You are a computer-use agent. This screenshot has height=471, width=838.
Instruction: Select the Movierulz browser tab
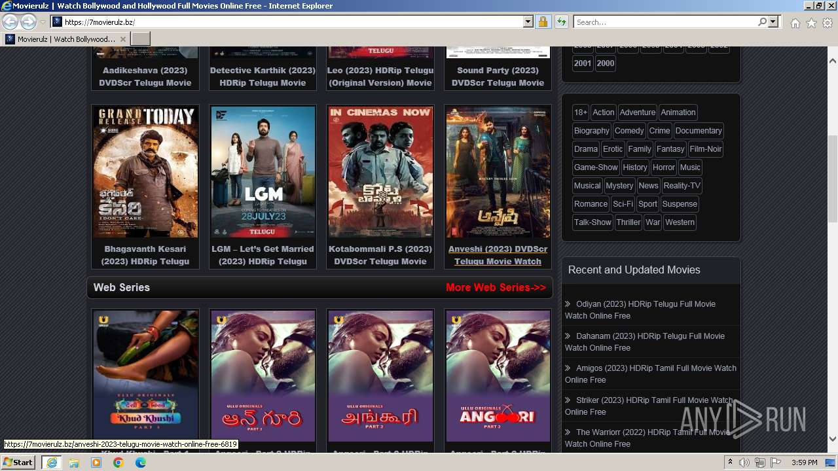point(65,39)
